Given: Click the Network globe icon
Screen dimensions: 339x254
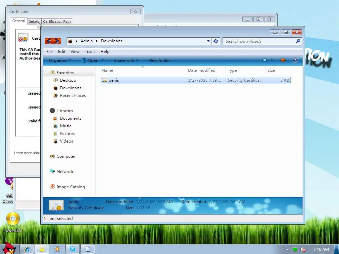Looking at the screenshot, I should point(52,171).
